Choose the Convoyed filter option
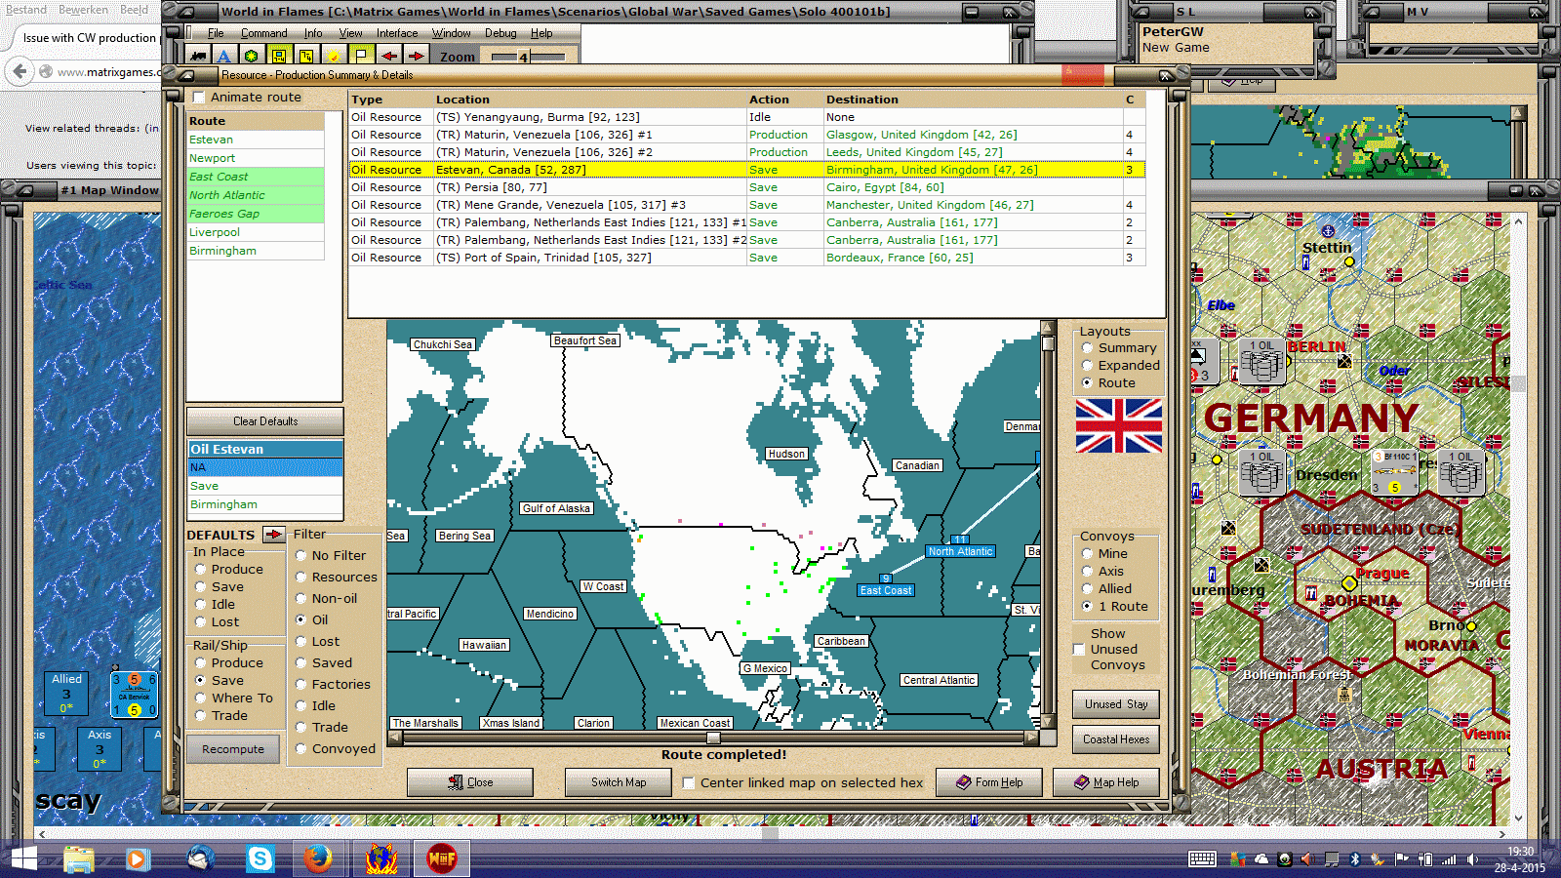1561x878 pixels. [301, 749]
